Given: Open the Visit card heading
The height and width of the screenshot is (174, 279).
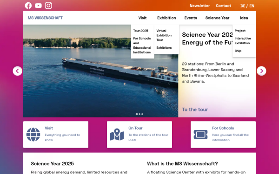Looking at the screenshot, I should (49, 128).
